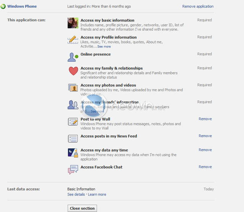Viewport: 244px width, 212px height.
Task: Remove the News Feed access permission
Action: pos(205,136)
